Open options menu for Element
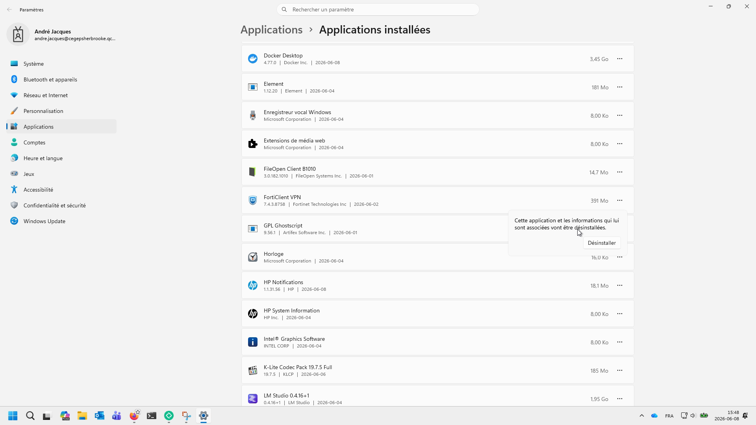This screenshot has width=756, height=425. point(620,87)
